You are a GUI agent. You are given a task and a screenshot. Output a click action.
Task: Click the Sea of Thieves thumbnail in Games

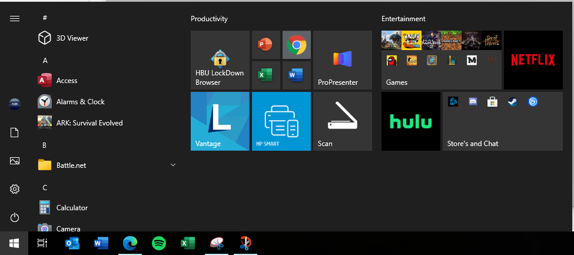coord(492,40)
